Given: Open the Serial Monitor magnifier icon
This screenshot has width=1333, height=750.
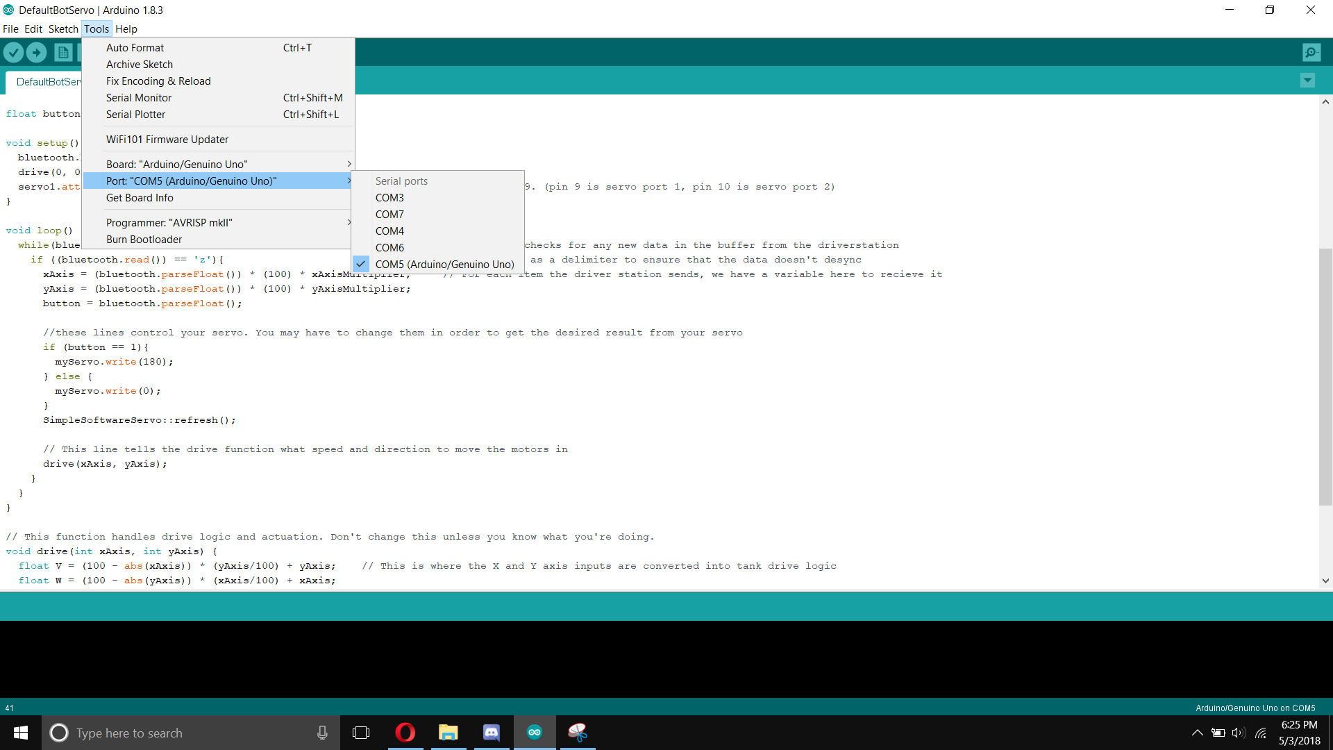Looking at the screenshot, I should coord(1311,52).
